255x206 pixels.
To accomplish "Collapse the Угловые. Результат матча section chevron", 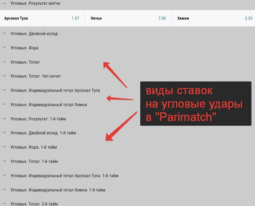I will pos(4,3).
